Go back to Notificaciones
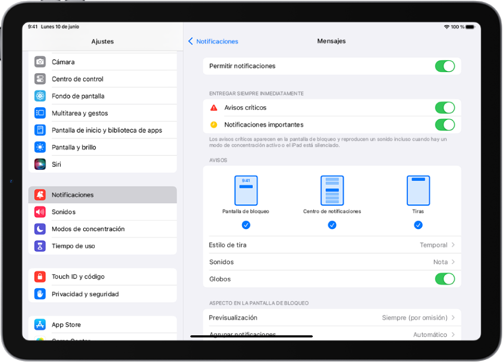503x362 pixels. 213,41
